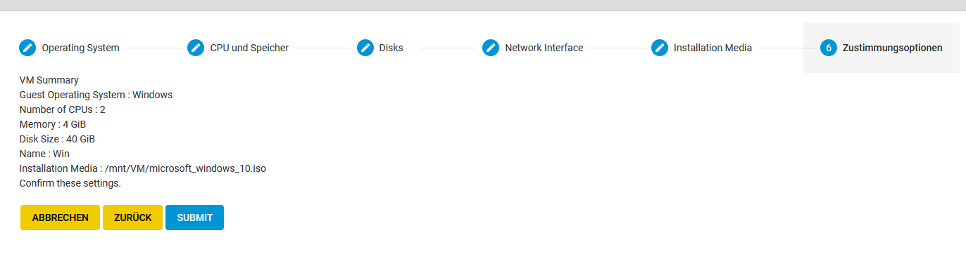Return to the Installation Media step
Image resolution: width=966 pixels, height=268 pixels.
713,48
